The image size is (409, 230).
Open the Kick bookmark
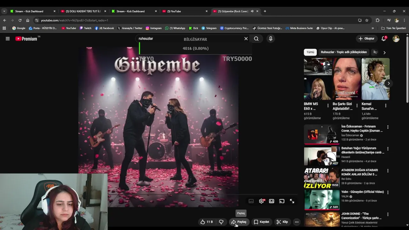[x=193, y=28]
